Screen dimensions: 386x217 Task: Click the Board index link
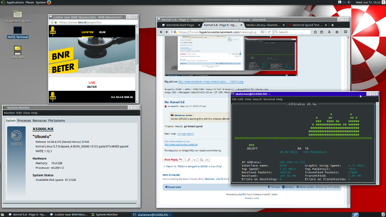(x=173, y=187)
